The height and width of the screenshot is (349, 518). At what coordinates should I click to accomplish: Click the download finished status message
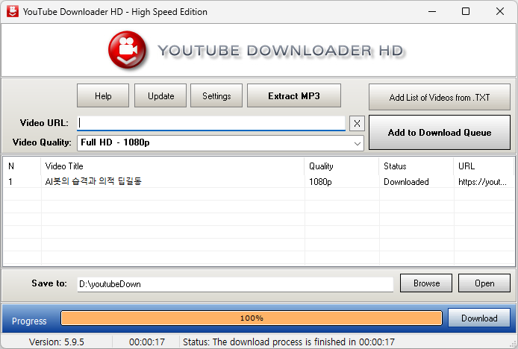tap(289, 342)
